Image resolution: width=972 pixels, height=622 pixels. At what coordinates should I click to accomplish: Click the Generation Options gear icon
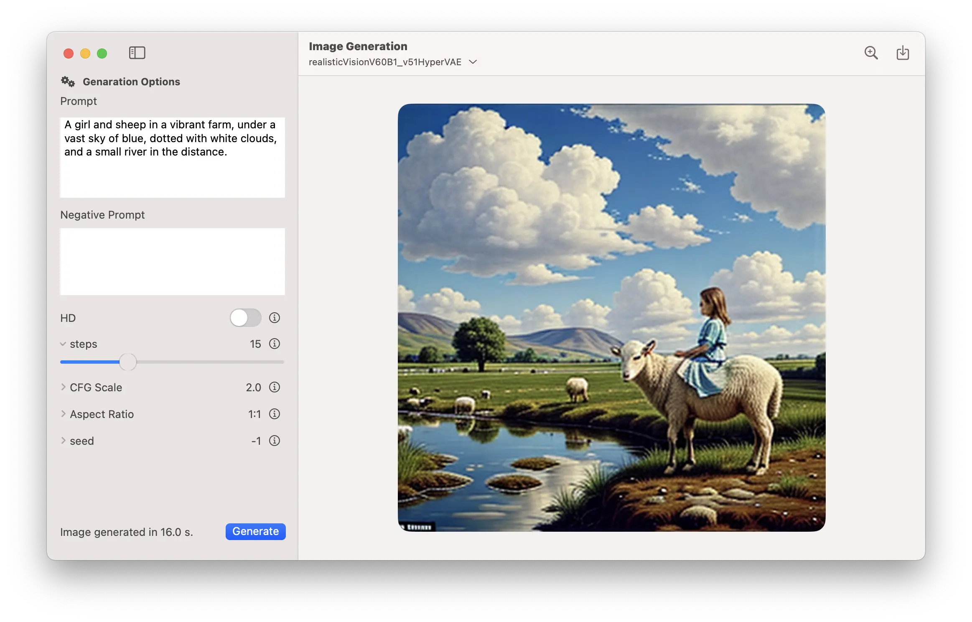pyautogui.click(x=68, y=82)
